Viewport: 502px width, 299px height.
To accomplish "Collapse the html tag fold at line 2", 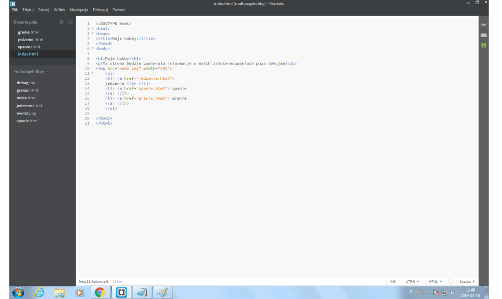I will [x=92, y=28].
